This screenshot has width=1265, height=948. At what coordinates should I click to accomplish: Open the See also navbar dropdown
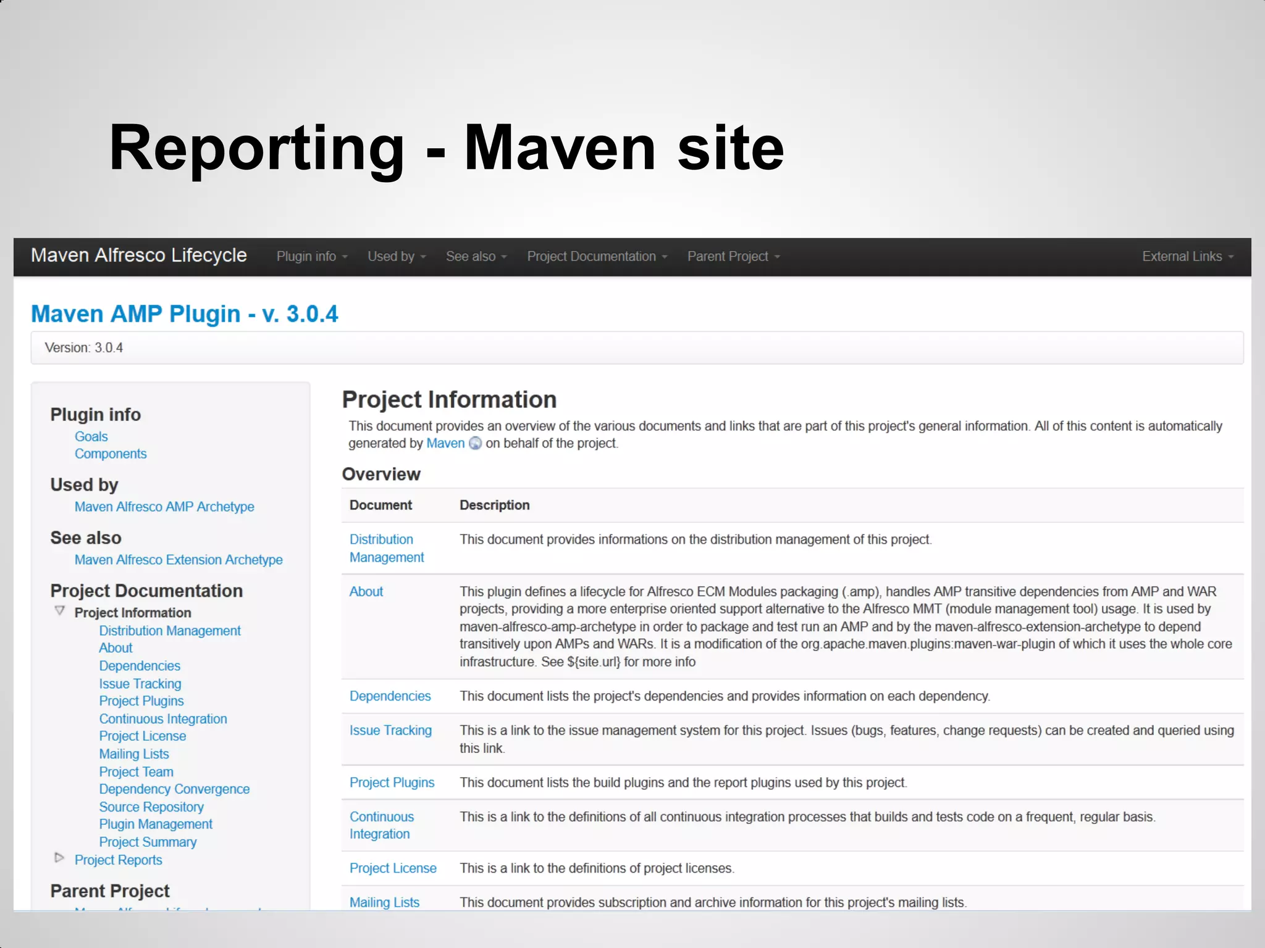[x=476, y=256]
